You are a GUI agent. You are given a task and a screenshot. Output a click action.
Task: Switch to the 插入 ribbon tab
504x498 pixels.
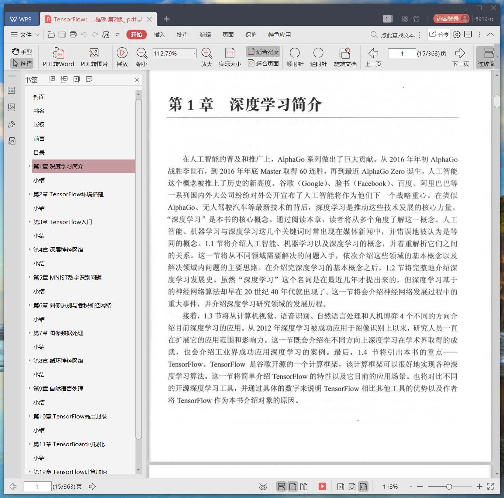click(159, 35)
